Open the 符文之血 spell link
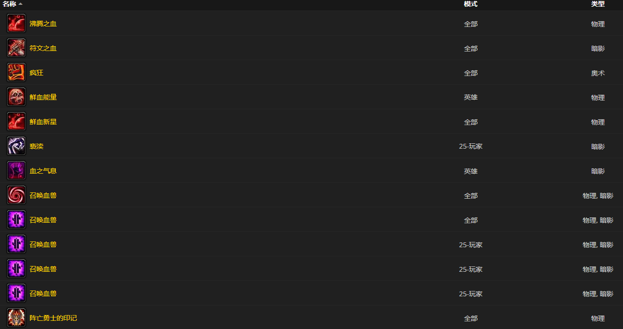The width and height of the screenshot is (623, 329). tap(43, 48)
